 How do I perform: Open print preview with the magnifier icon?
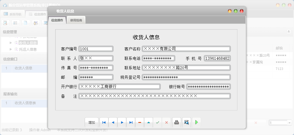[x=186, y=122]
